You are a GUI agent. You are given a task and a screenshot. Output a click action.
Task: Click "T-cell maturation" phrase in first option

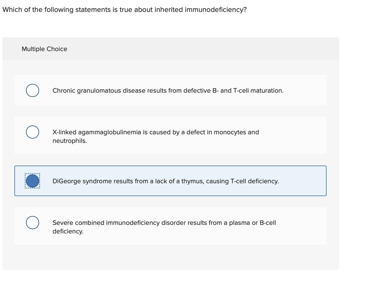[x=258, y=91]
